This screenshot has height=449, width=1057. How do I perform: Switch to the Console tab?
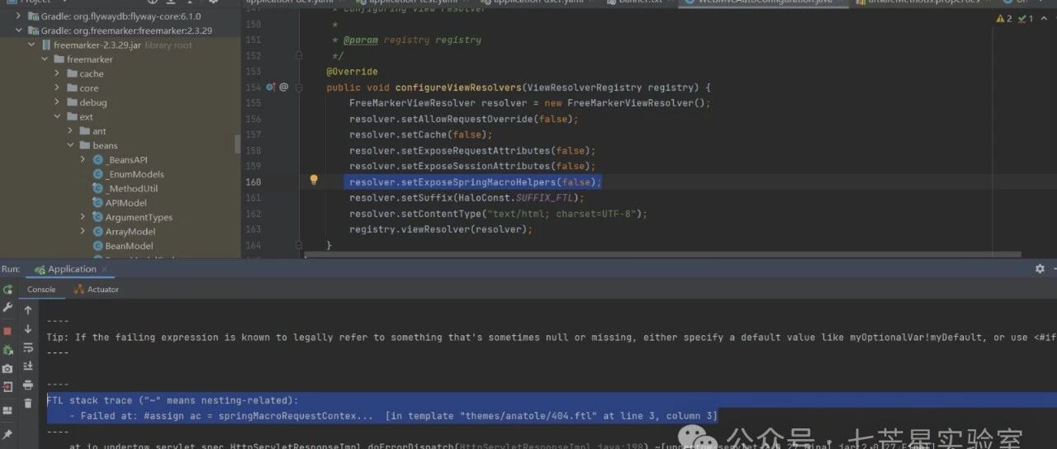(x=41, y=290)
